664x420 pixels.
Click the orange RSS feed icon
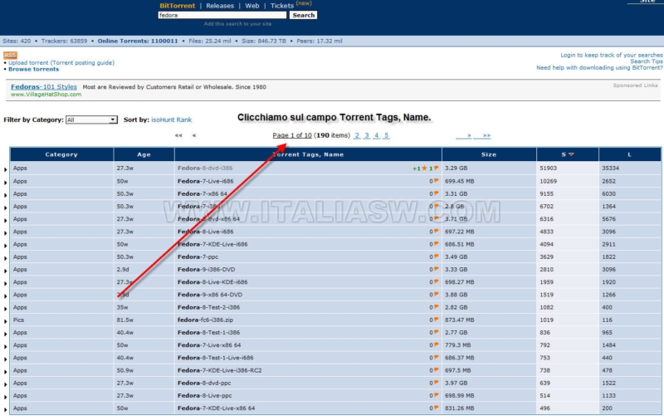[x=10, y=55]
